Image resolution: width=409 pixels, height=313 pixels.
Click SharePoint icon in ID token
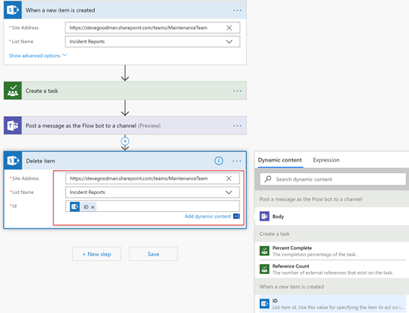coord(74,207)
